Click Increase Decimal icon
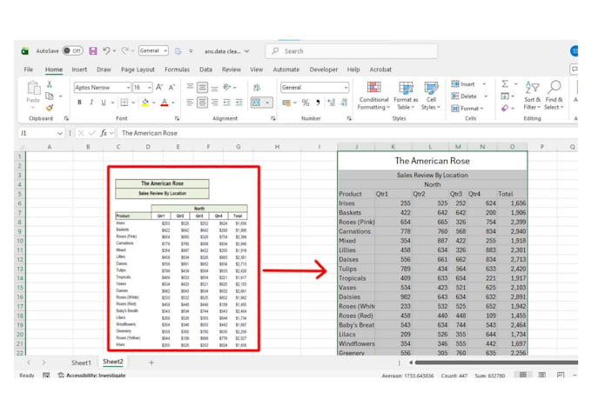 (x=331, y=103)
